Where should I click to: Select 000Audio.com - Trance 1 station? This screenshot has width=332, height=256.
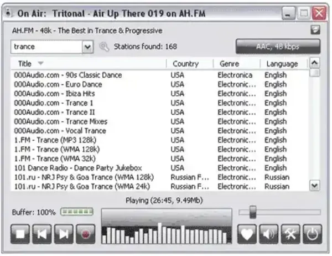(x=160, y=103)
